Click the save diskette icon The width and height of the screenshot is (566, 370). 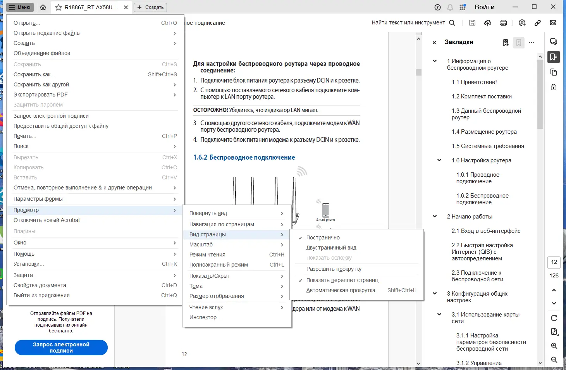point(472,23)
